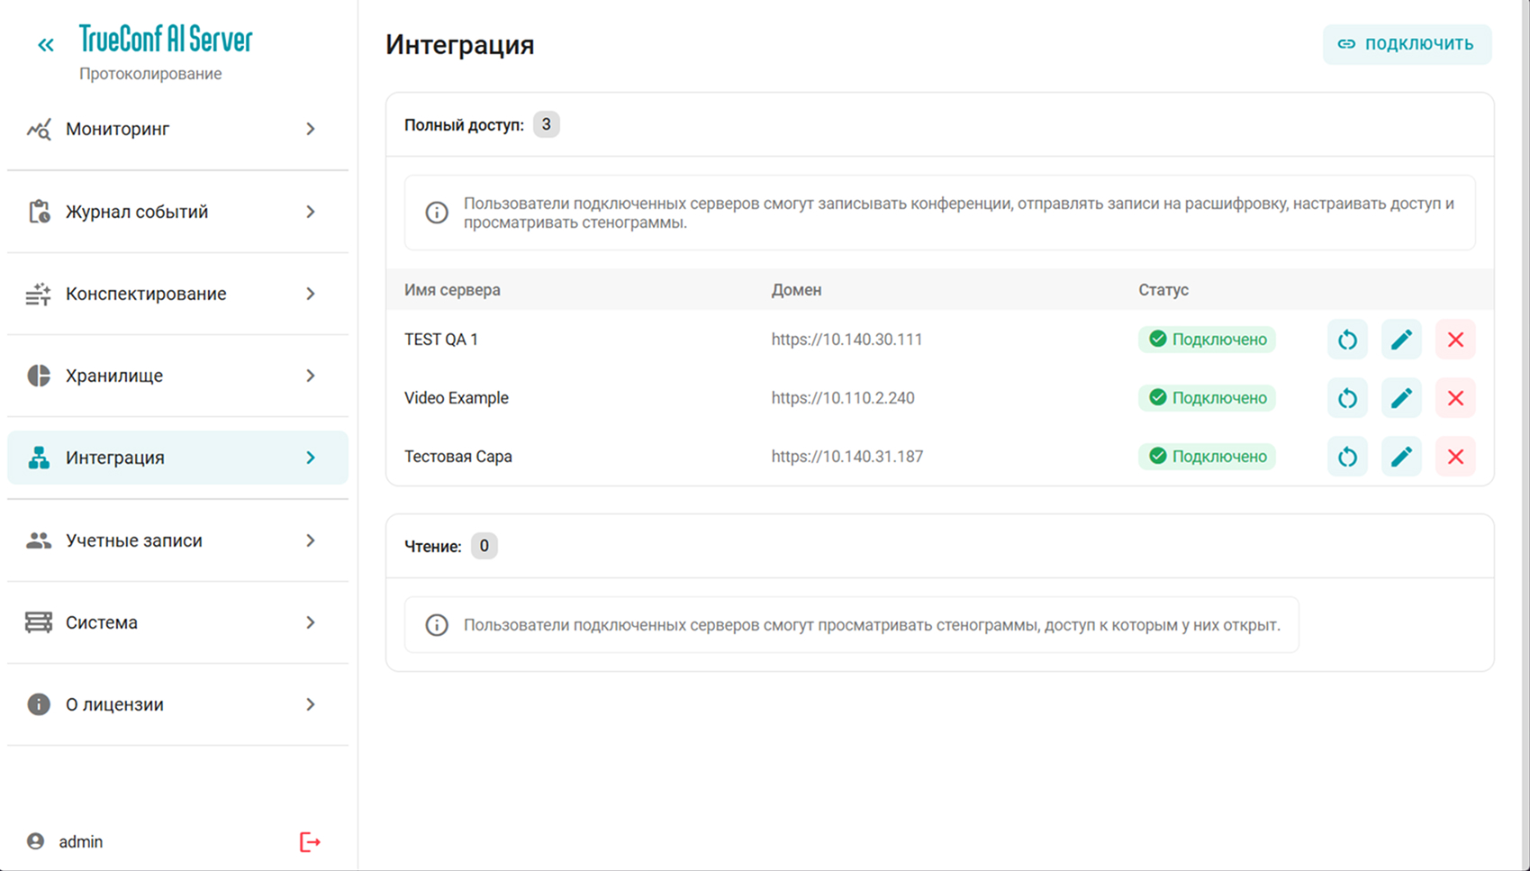Open the Журнал событий menu item
Viewport: 1530px width, 871px height.
coord(137,212)
